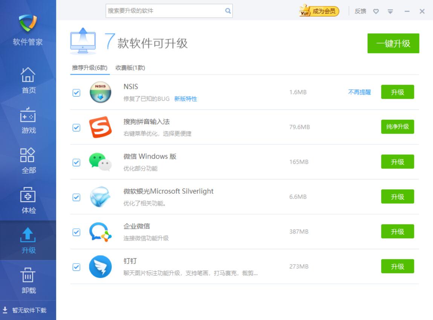Open the 体检 checkup section
This screenshot has width=433, height=320.
click(28, 201)
